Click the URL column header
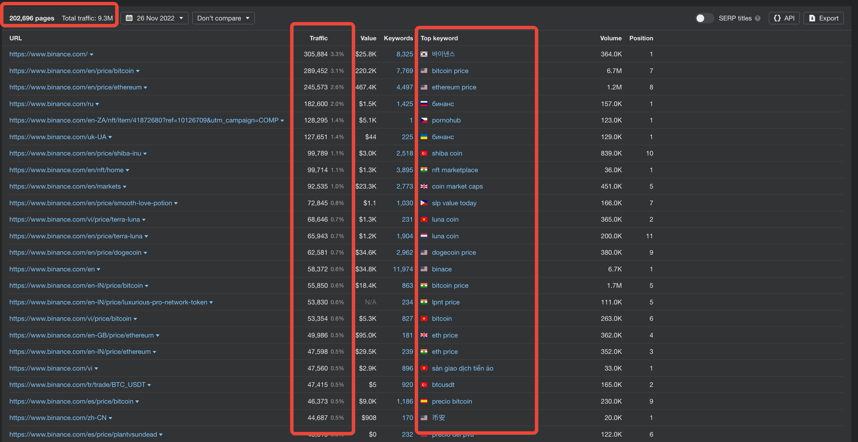This screenshot has height=442, width=858. click(15, 38)
